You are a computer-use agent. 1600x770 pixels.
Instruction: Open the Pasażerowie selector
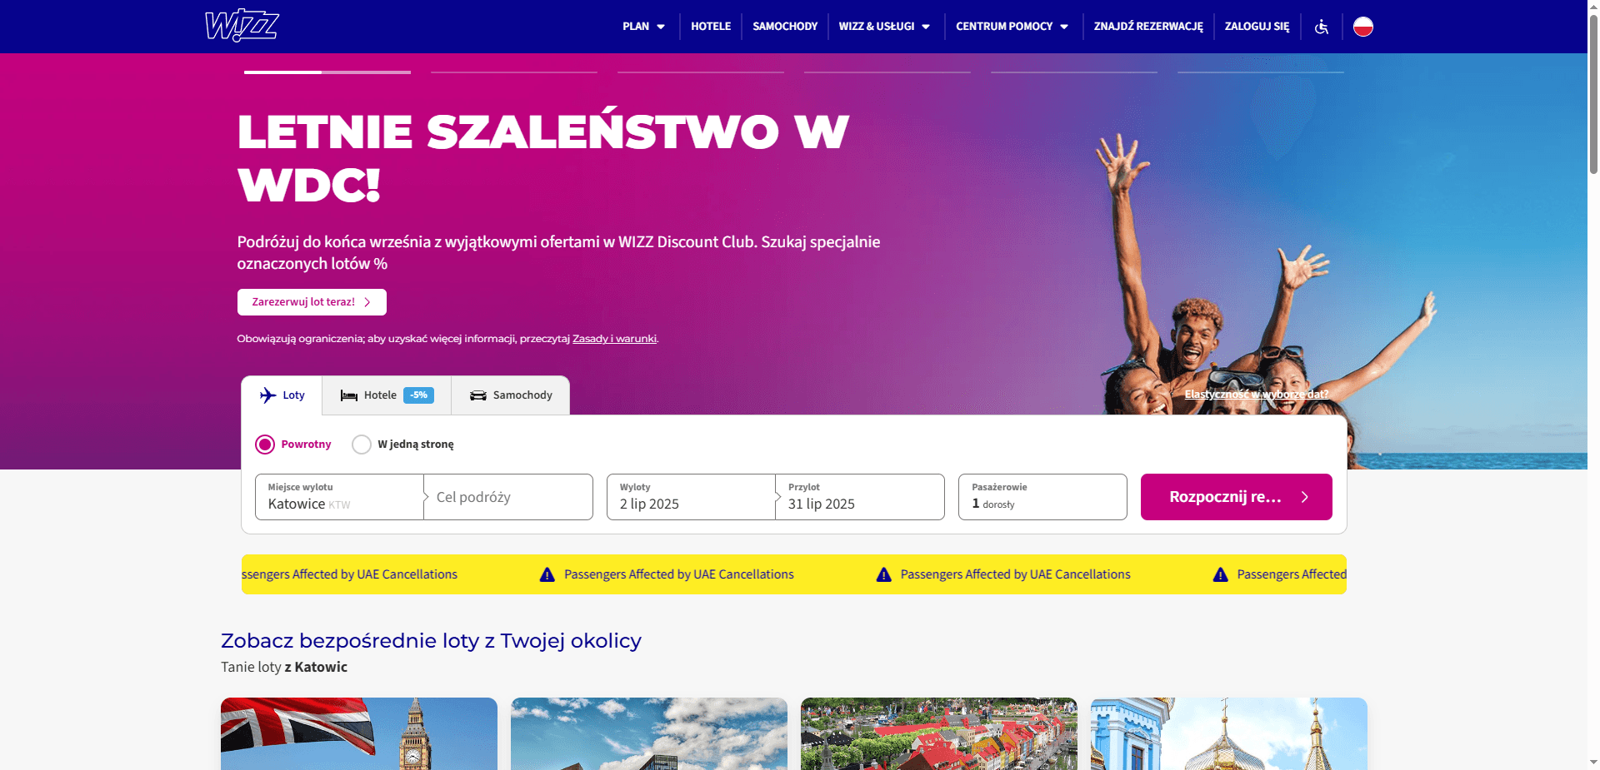pyautogui.click(x=1042, y=497)
